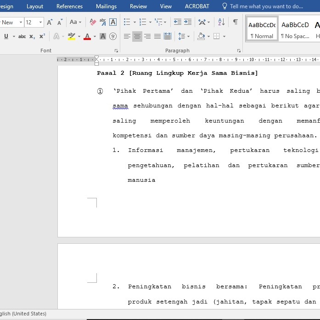Screen dimensions: 320x320
Task: Click the Clear All Formatting eraser icon
Action: click(93, 22)
